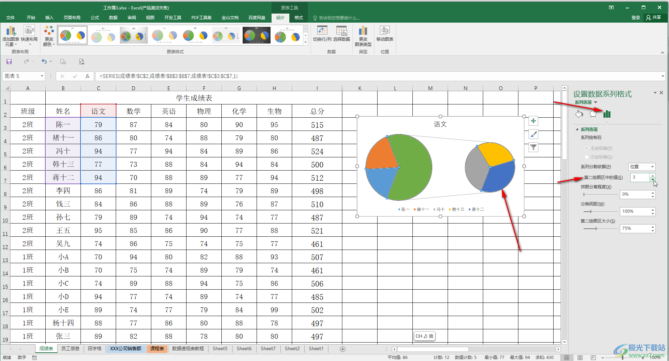Viewport: 669px width, 361px height.
Task: Open the Name Box dropdown
Action: [42, 76]
